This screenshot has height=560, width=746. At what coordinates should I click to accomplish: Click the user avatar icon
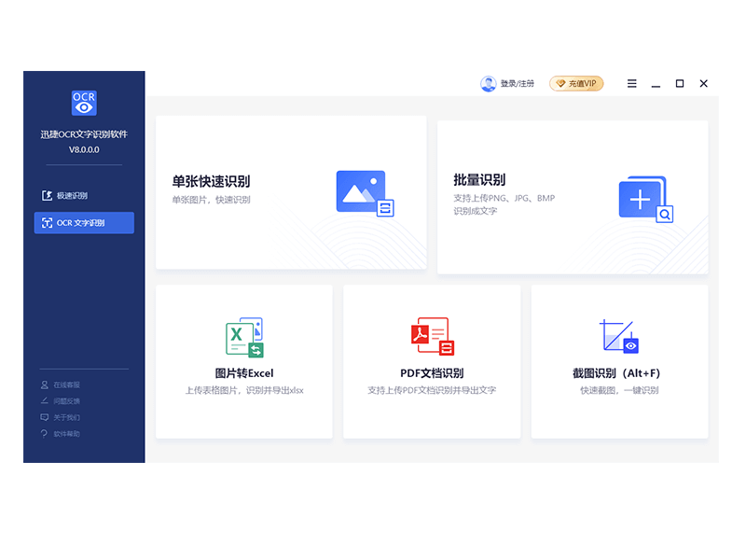point(488,83)
